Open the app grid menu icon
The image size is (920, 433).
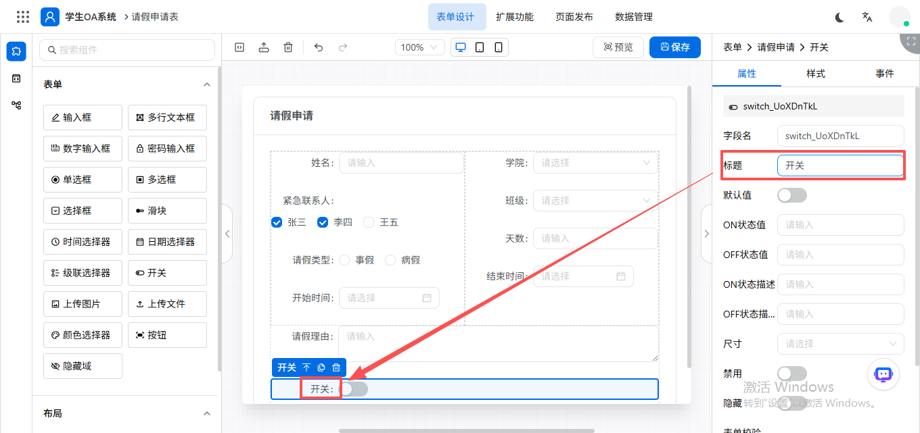tap(23, 17)
